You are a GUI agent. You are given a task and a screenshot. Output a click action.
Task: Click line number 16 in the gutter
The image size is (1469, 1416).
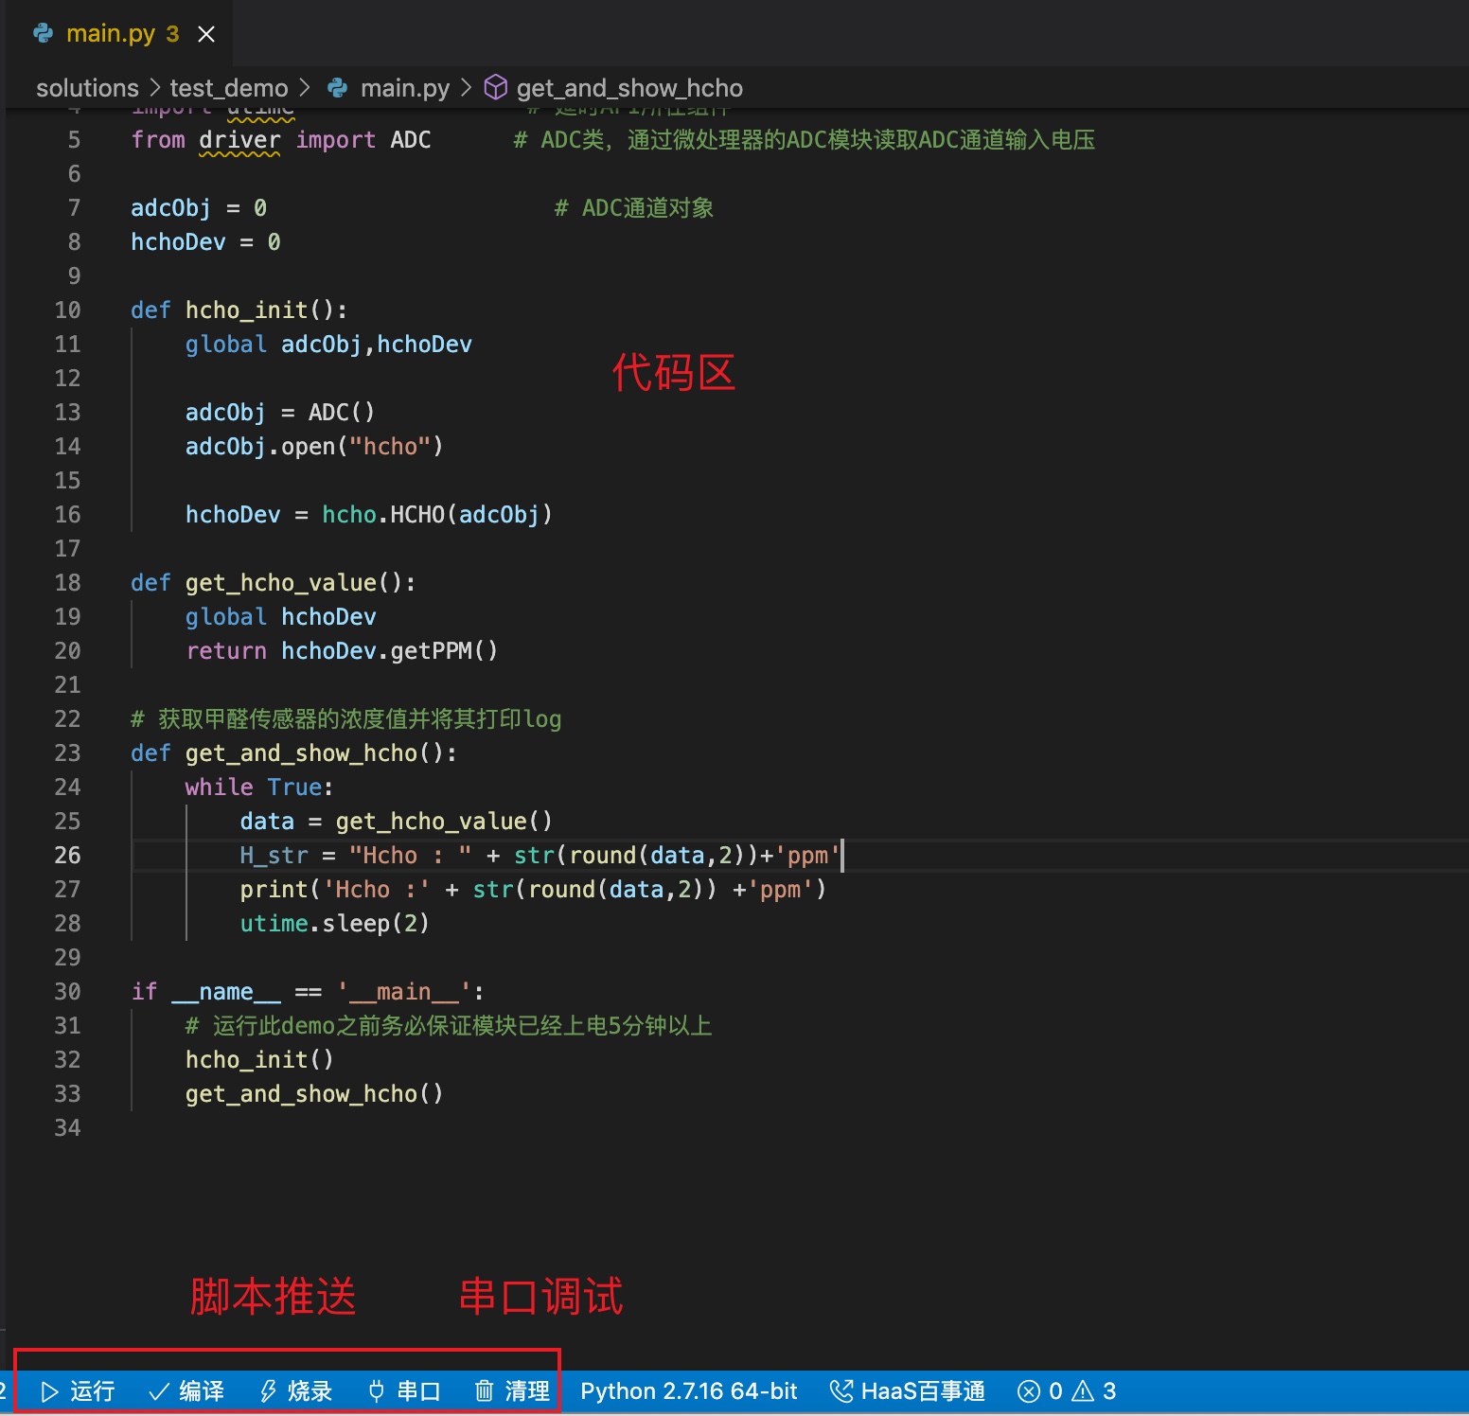click(67, 514)
